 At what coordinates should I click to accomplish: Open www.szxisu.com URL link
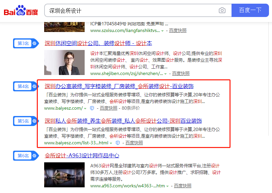coord(125,31)
